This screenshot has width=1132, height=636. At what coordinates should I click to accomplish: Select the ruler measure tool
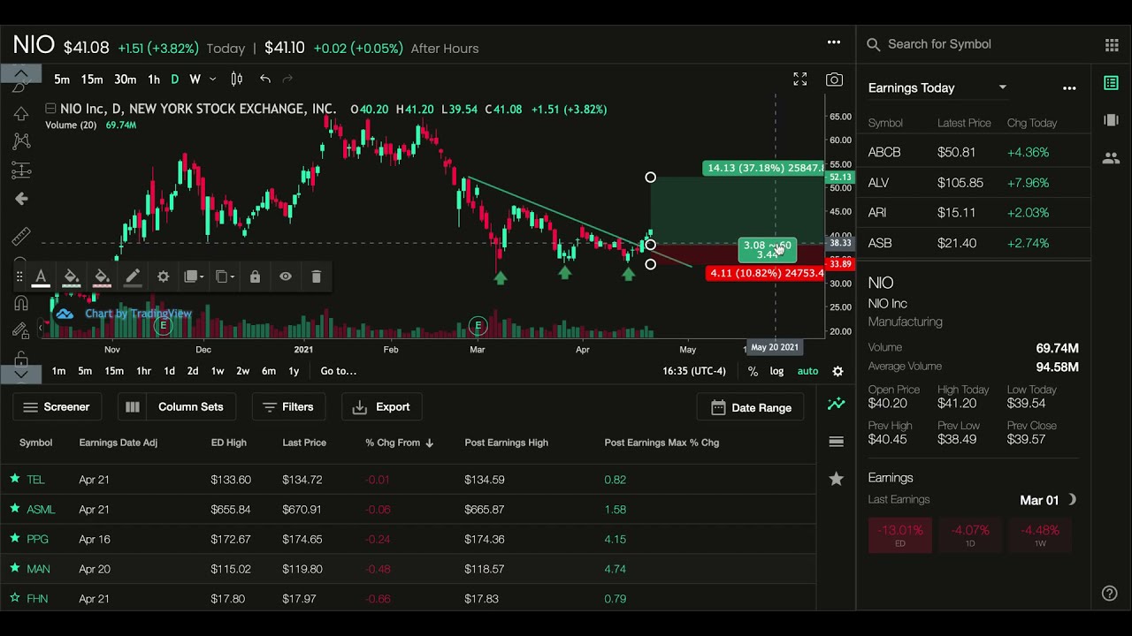pyautogui.click(x=21, y=237)
